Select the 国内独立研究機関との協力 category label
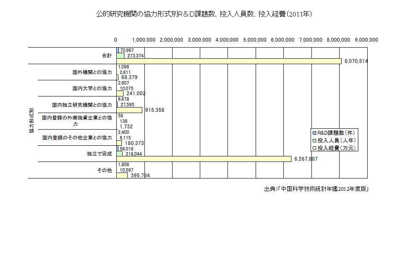The width and height of the screenshot is (409, 255). (82, 105)
